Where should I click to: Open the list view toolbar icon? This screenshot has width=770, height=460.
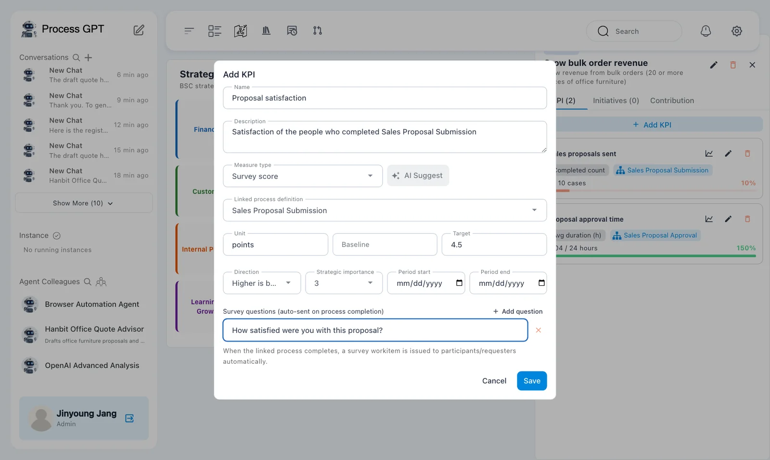[215, 31]
